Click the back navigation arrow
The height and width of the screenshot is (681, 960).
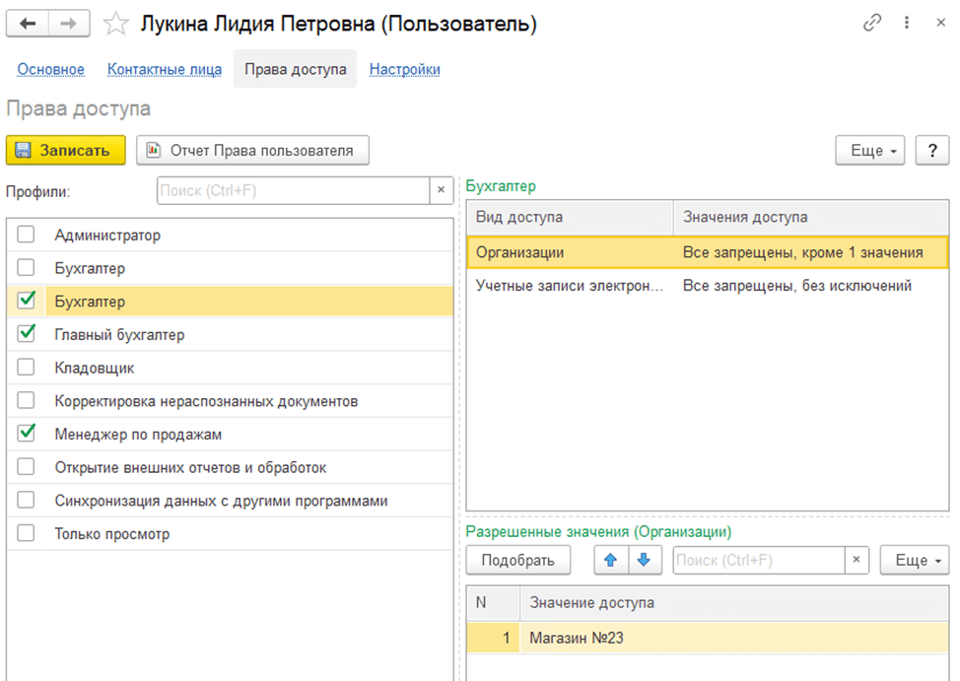click(28, 24)
